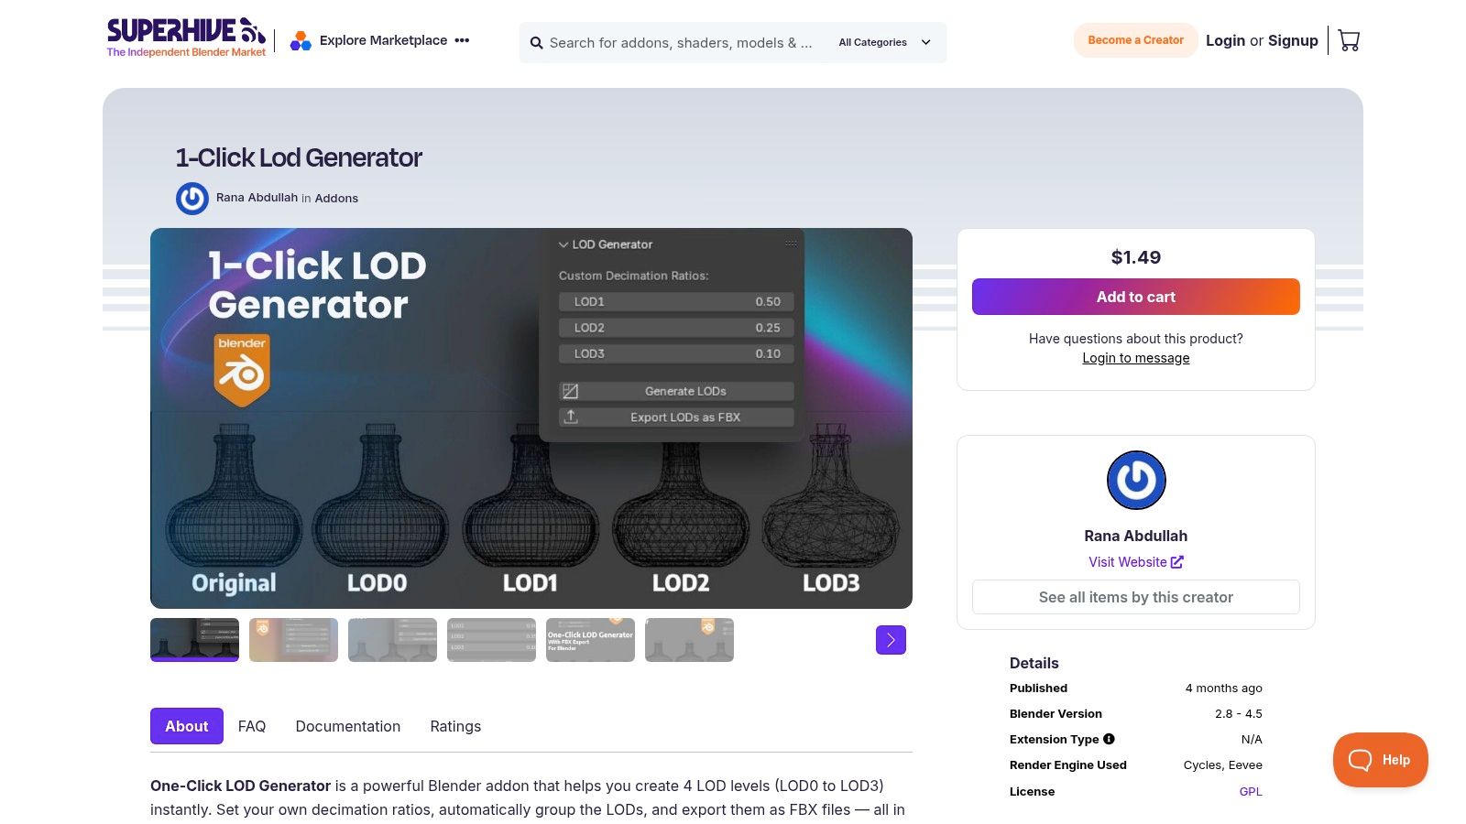The width and height of the screenshot is (1466, 824).
Task: Click the Explore Marketplace colored icon
Action: pos(301,41)
